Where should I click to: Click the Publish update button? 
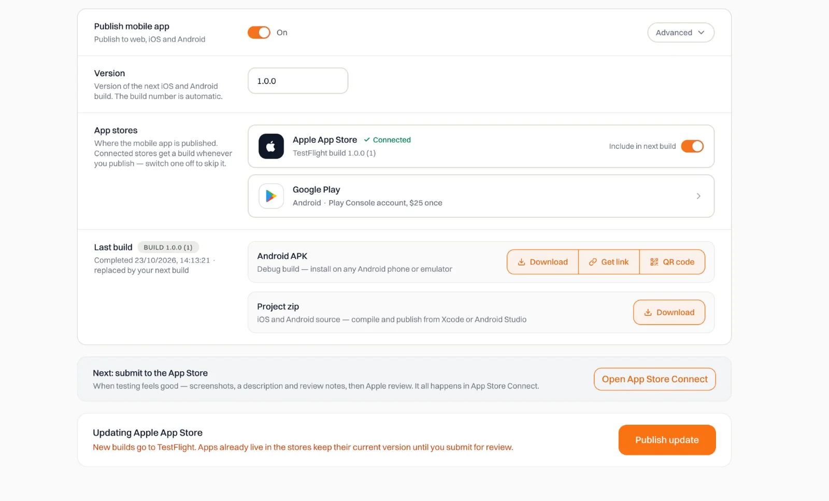tap(667, 440)
